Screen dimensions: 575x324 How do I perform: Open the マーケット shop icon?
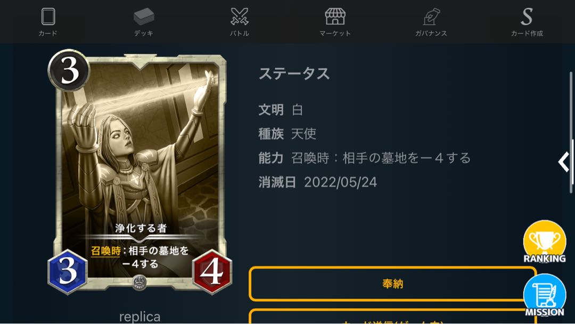[x=335, y=17]
